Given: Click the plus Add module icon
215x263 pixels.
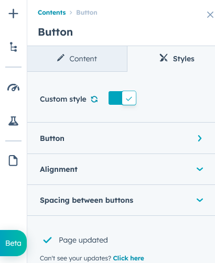Looking at the screenshot, I should pyautogui.click(x=13, y=14).
